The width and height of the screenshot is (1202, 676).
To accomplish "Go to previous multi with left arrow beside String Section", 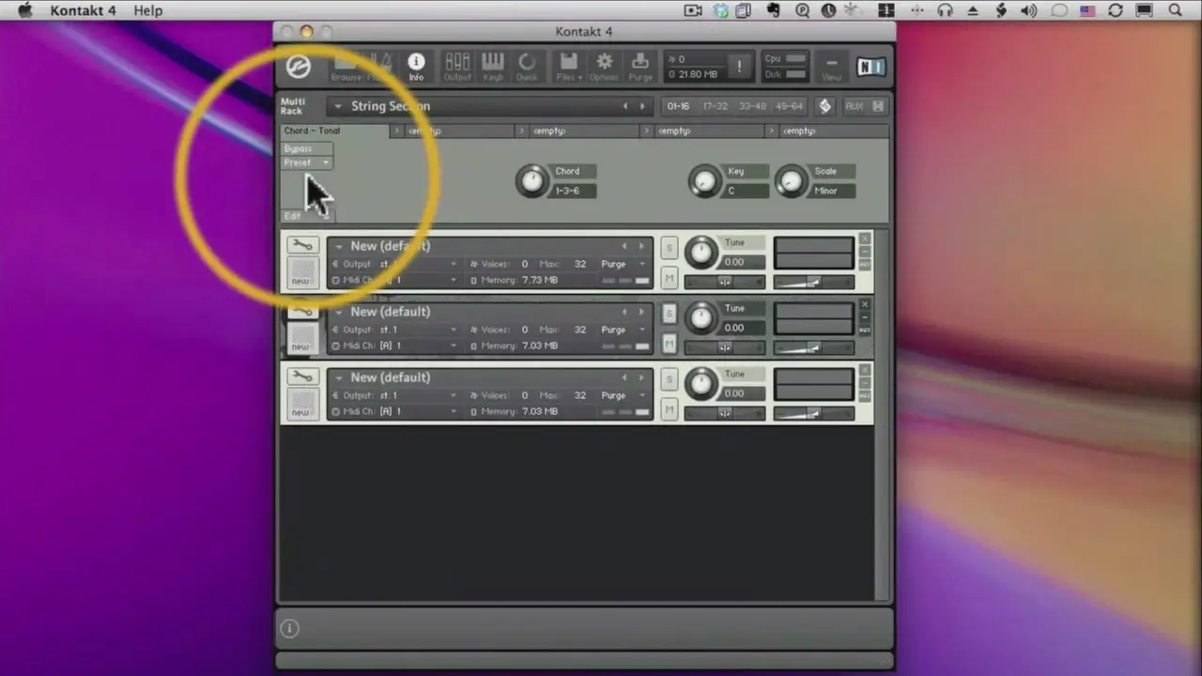I will click(625, 106).
